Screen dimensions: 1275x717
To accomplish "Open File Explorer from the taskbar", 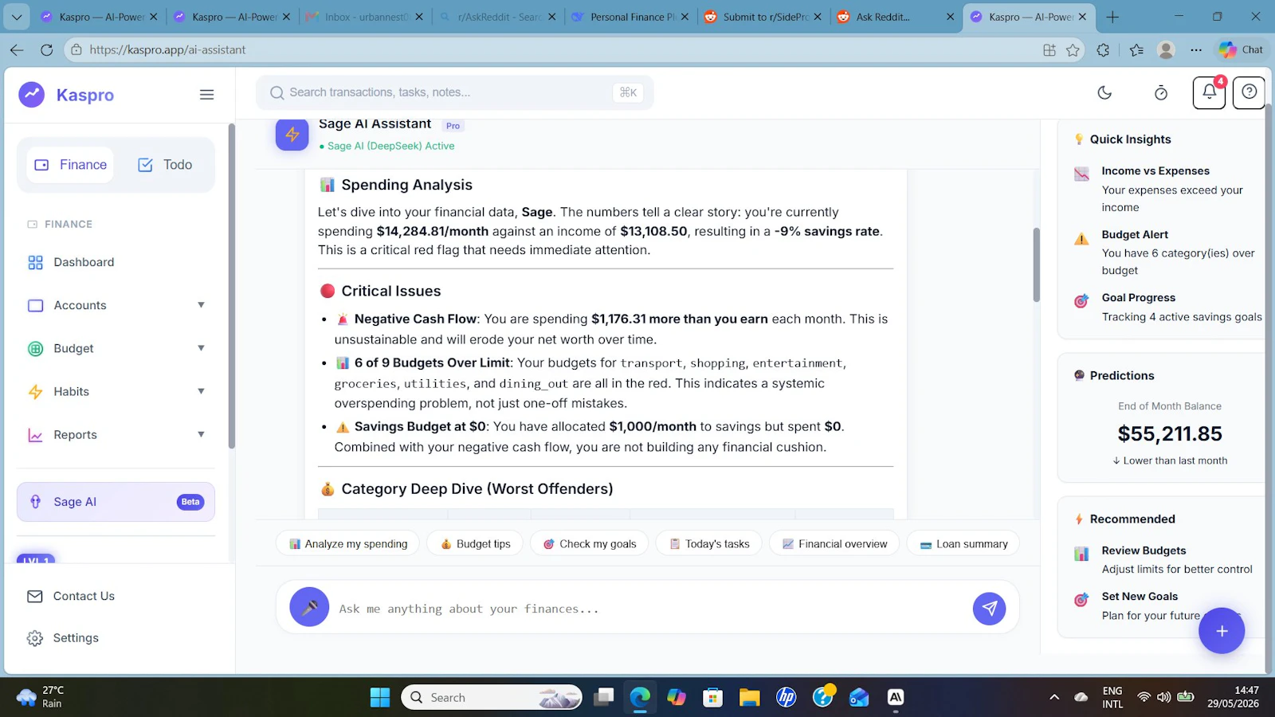I will [749, 698].
